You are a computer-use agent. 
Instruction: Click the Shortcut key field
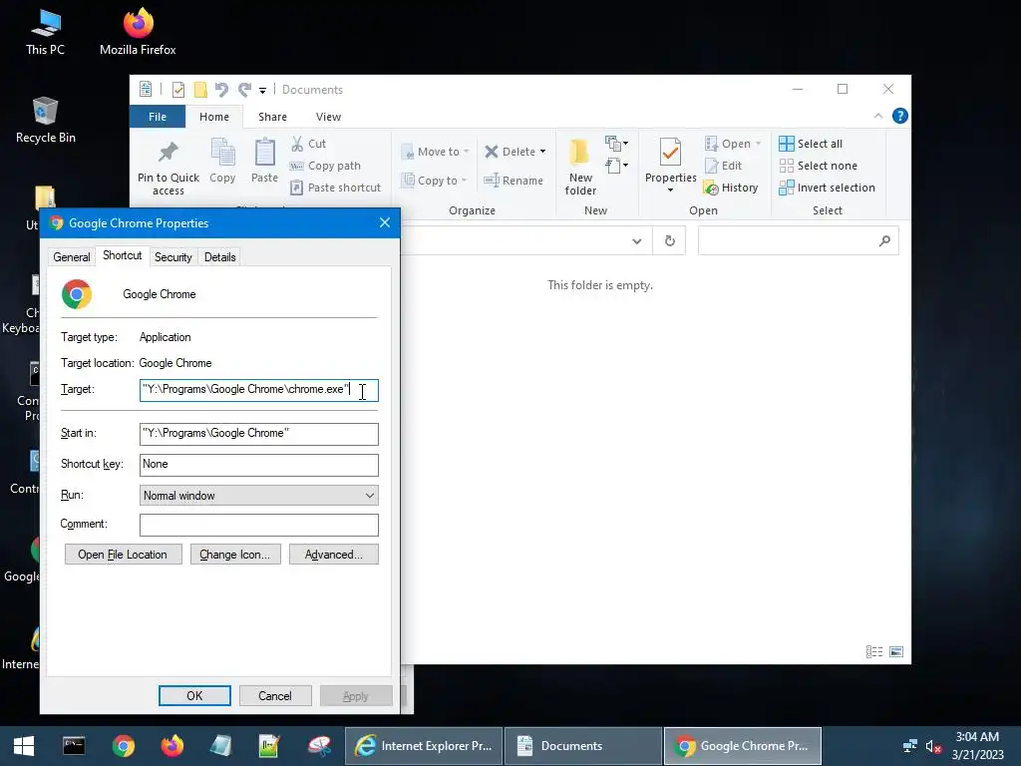point(259,465)
